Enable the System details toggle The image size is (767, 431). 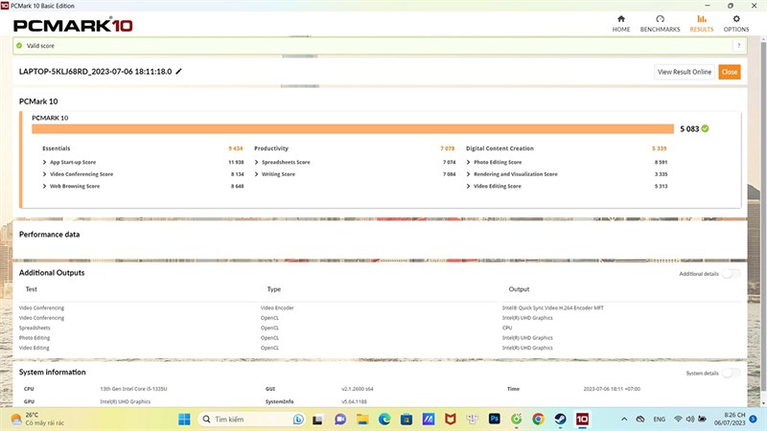(x=731, y=373)
